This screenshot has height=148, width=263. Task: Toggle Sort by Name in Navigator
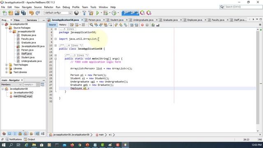pyautogui.click(x=37, y=134)
